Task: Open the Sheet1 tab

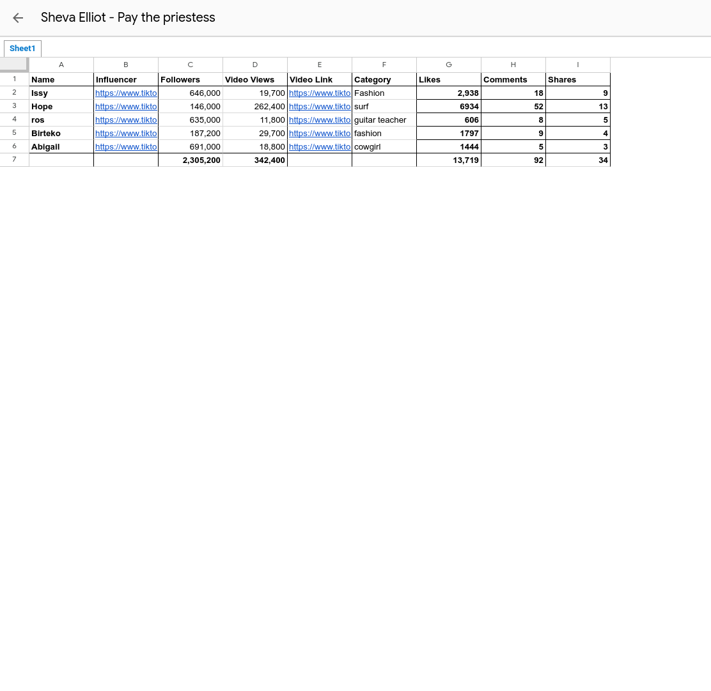Action: [22, 49]
